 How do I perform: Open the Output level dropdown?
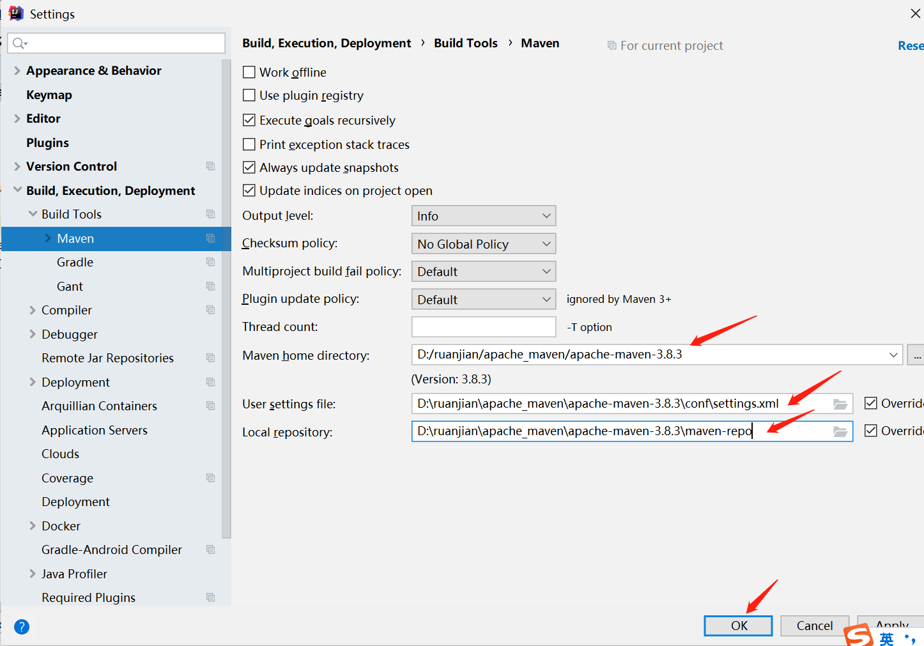(484, 216)
